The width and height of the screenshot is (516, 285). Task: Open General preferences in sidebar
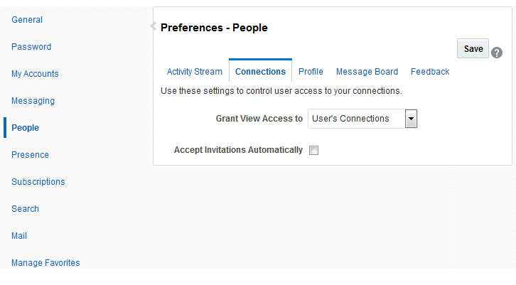coord(27,20)
